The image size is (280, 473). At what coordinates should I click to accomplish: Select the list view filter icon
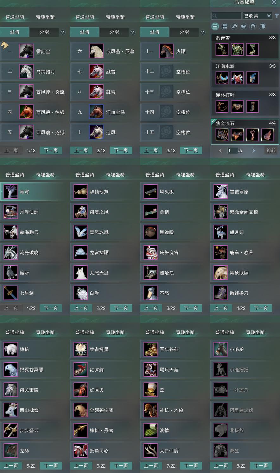[x=215, y=26]
